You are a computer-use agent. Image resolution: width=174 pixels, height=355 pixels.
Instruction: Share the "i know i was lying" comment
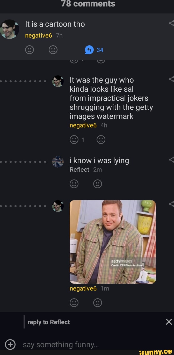(x=171, y=160)
